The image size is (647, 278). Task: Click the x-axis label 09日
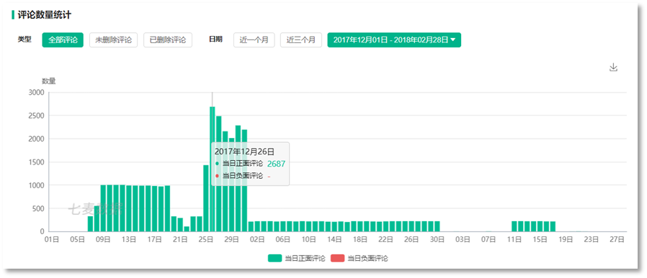(103, 239)
